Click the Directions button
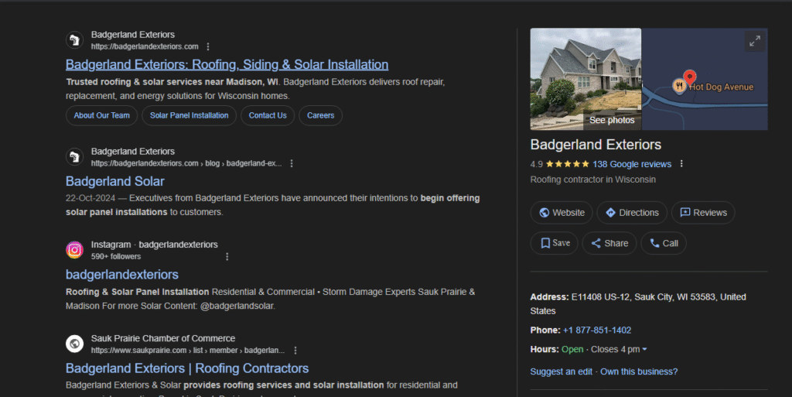This screenshot has width=792, height=397. [x=632, y=213]
